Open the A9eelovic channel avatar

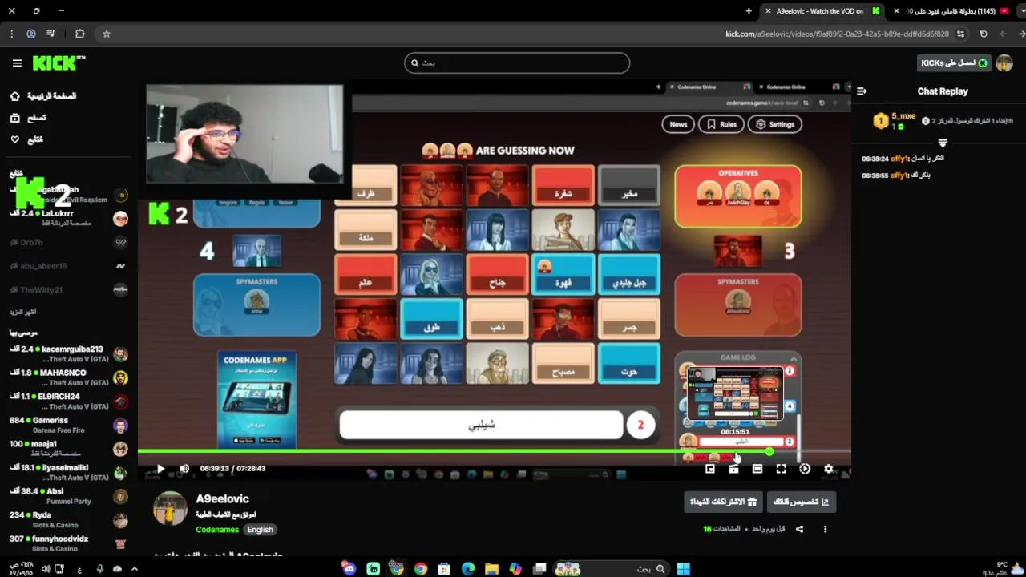point(170,508)
